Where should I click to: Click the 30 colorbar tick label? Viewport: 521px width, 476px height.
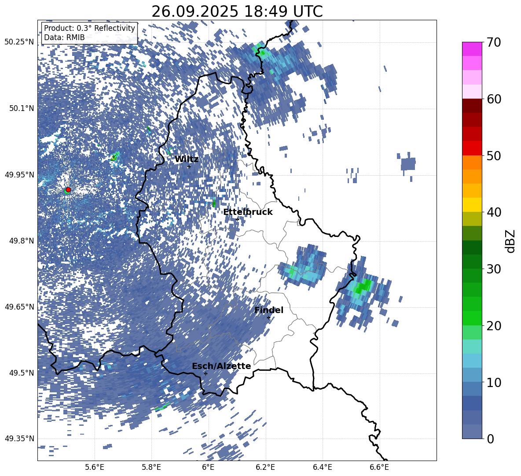(x=494, y=269)
